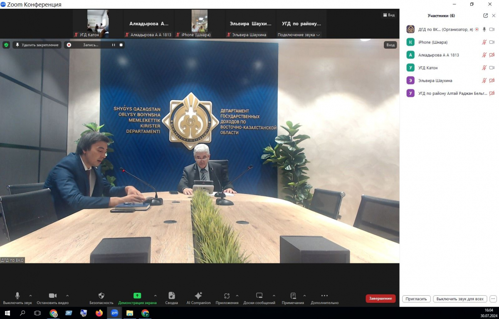Select Алкадырова А А 1813 participant name

(x=439, y=55)
